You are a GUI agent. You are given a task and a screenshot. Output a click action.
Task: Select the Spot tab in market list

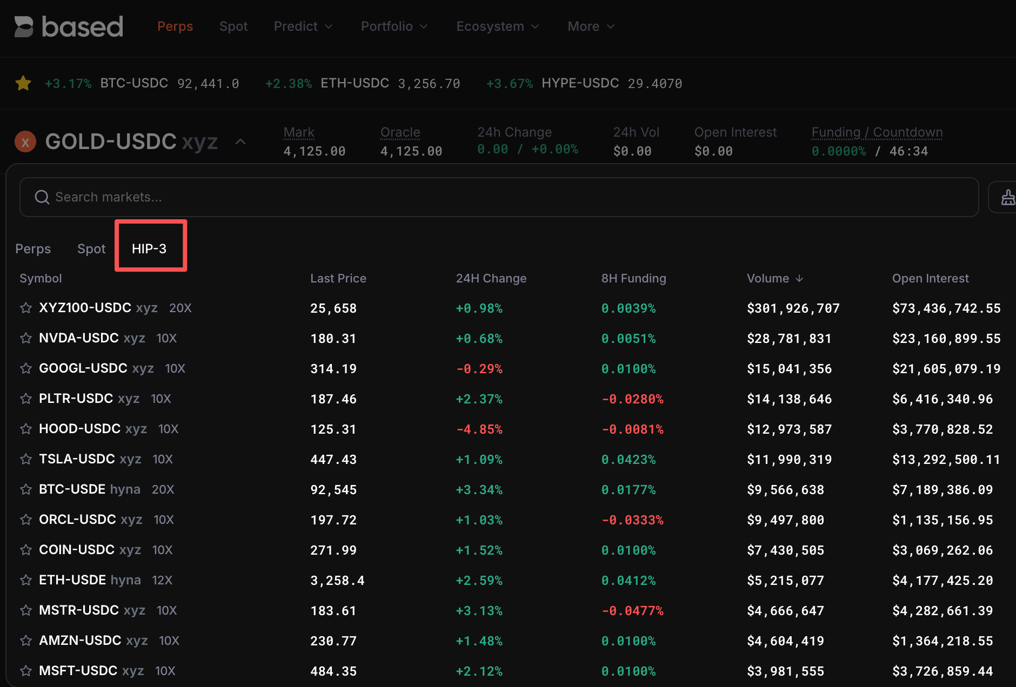91,248
